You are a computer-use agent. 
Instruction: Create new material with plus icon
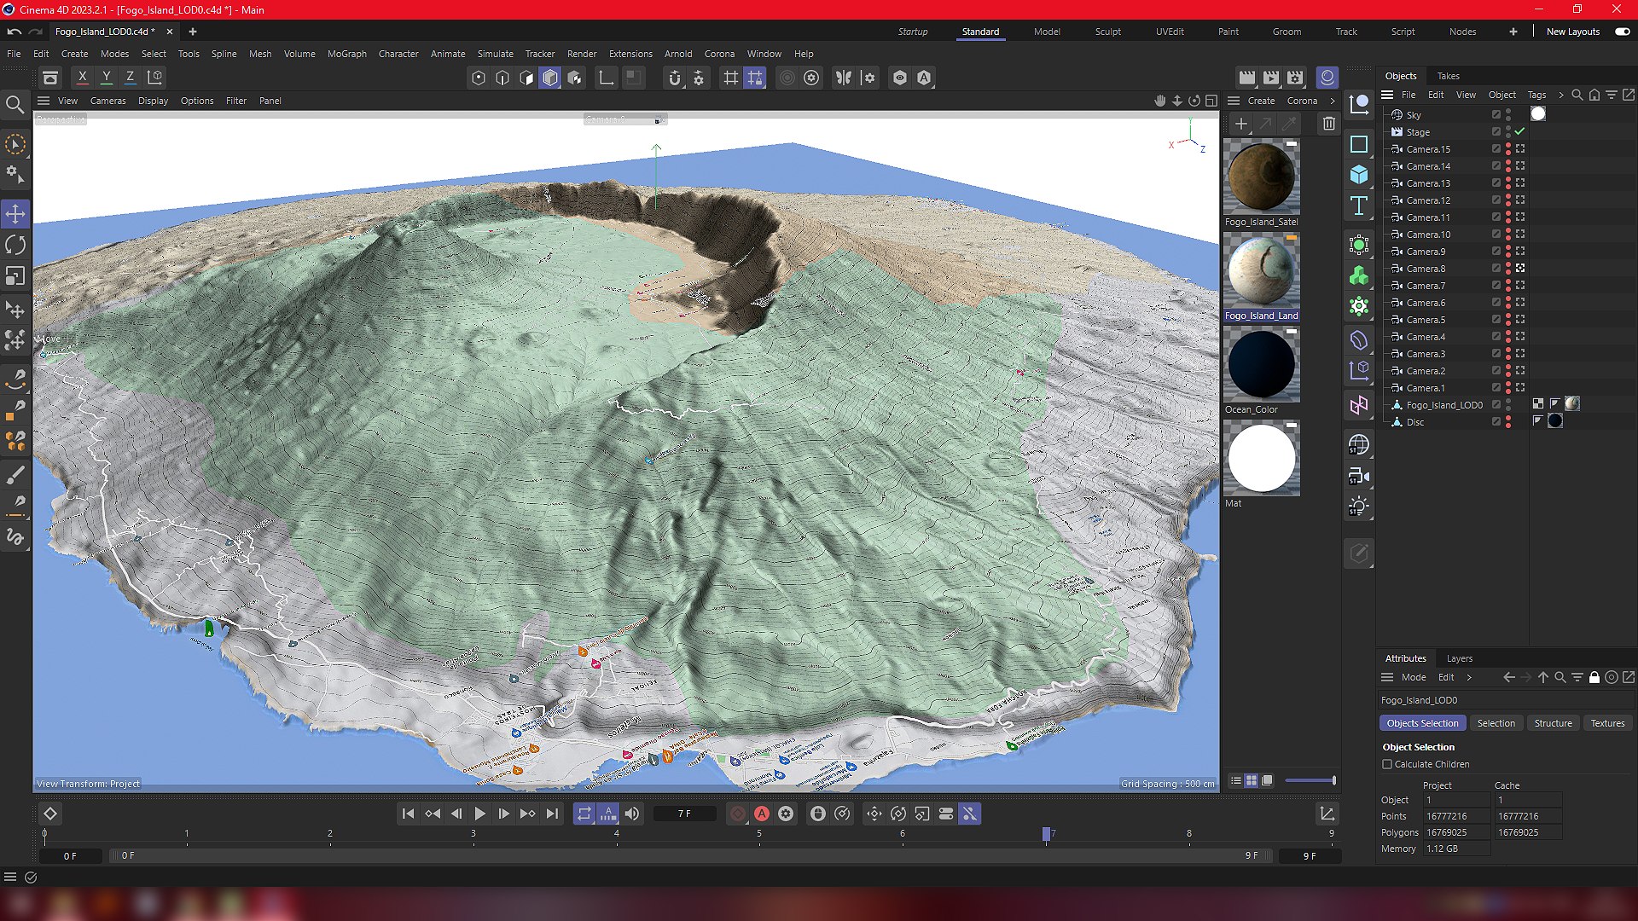[1241, 125]
